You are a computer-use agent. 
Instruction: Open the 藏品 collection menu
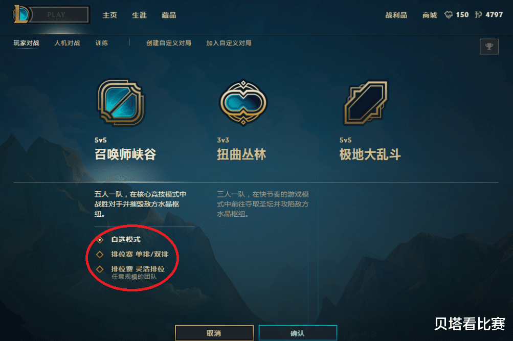169,15
